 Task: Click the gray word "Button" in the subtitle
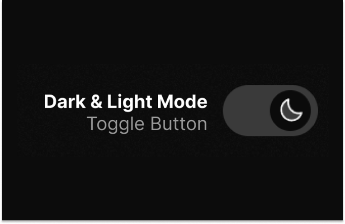179,124
